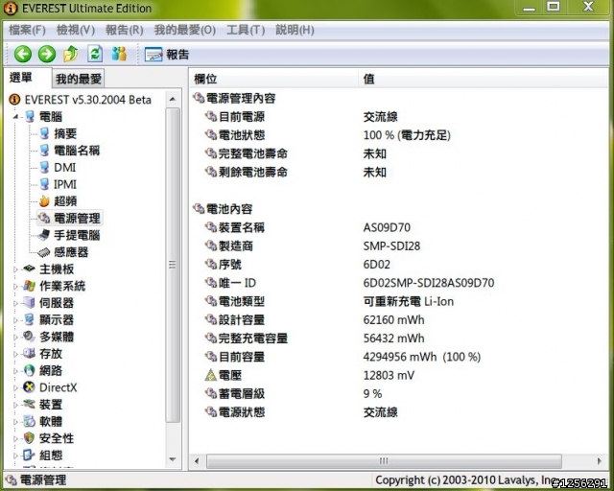The width and height of the screenshot is (614, 491).
Task: Expand the 主機板 tree node
Action: (x=15, y=269)
